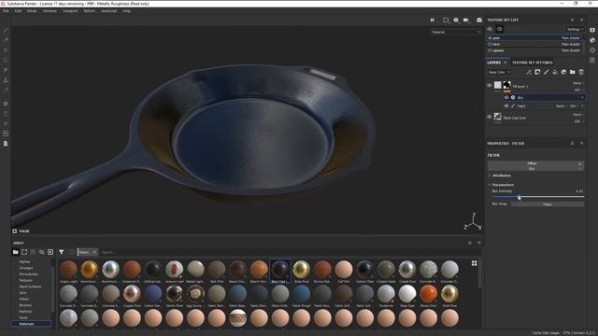This screenshot has height=336, width=598.
Task: Toggle visibility of the pan texture set
Action: (x=490, y=38)
